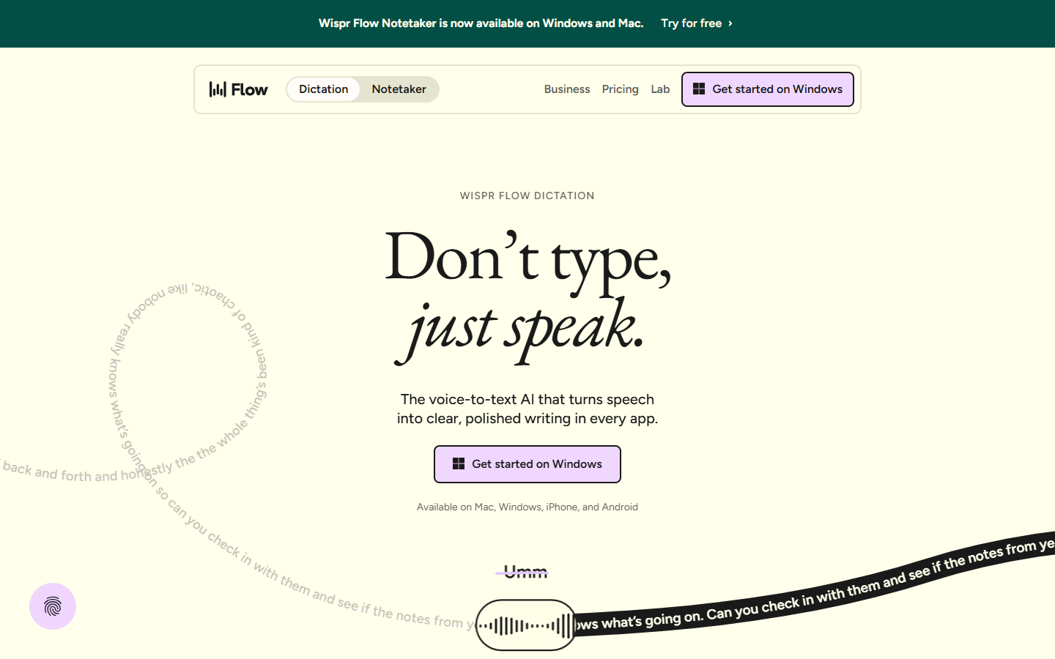Go to the Pricing page
Viewport: 1055px width, 659px height.
(620, 89)
